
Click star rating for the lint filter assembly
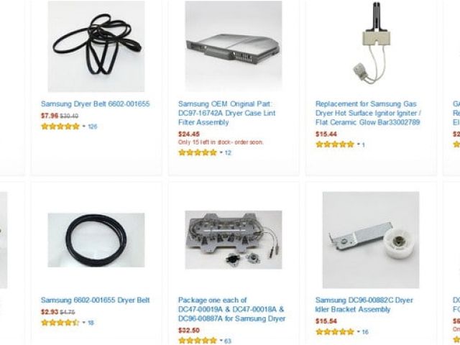coord(198,152)
